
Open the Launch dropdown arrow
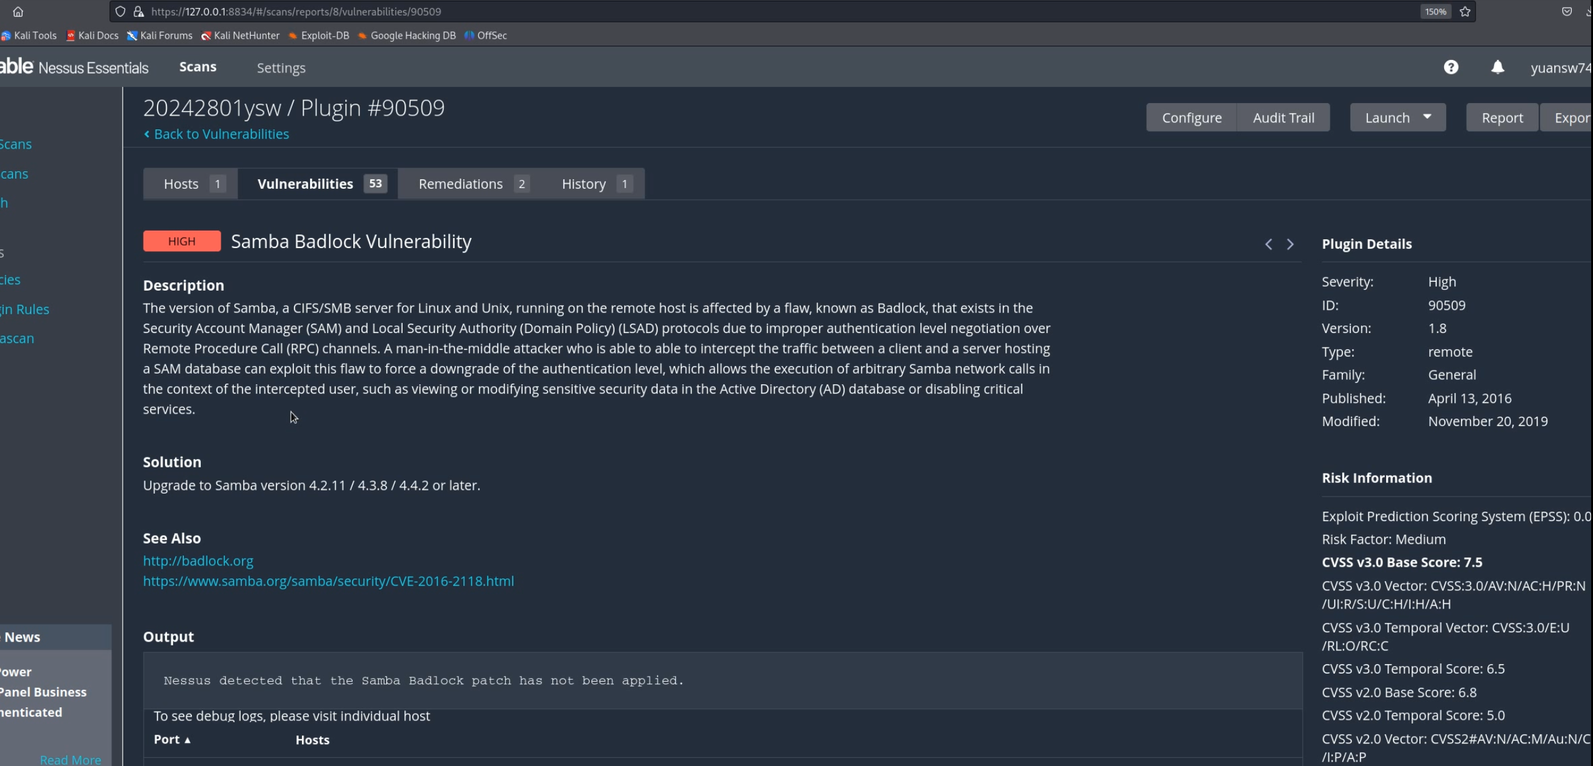(1427, 117)
